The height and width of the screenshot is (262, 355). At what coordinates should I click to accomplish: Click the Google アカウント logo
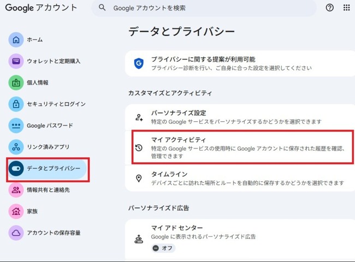pyautogui.click(x=41, y=8)
